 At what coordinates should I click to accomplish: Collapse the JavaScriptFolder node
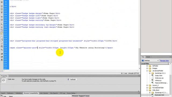coord(147,71)
